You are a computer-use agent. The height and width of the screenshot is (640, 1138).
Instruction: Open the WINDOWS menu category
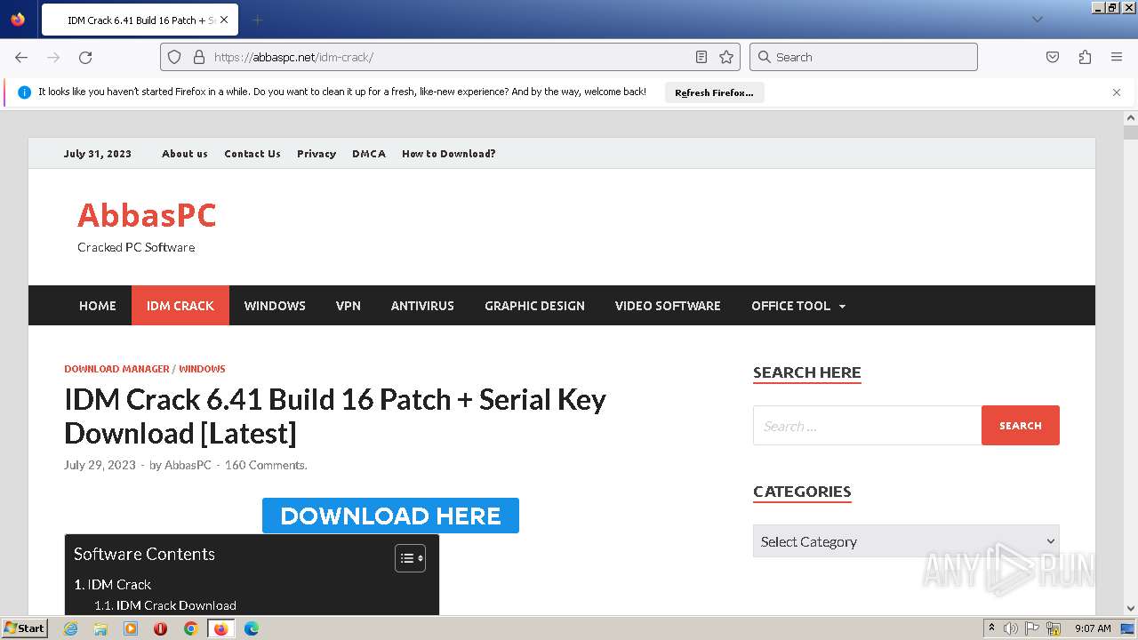[275, 305]
